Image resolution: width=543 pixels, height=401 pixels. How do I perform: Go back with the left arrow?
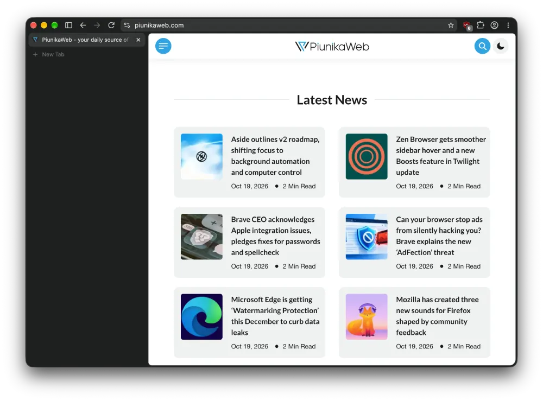[83, 26]
